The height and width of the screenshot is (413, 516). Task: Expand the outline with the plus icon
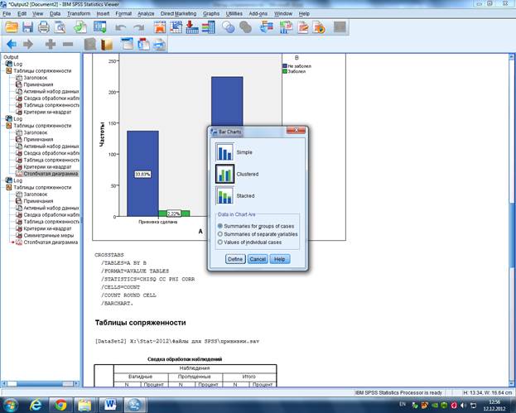pos(51,44)
